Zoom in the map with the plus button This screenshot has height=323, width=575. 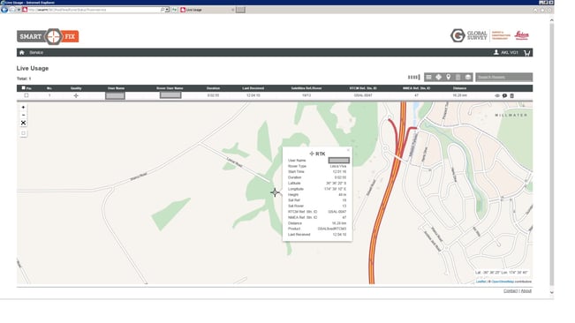pos(23,108)
